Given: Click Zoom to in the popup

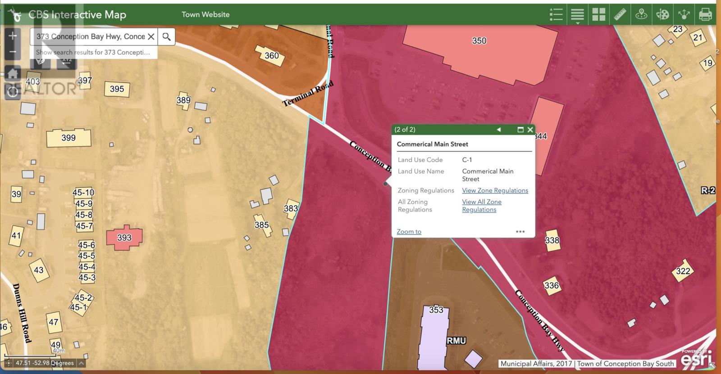Looking at the screenshot, I should [409, 231].
